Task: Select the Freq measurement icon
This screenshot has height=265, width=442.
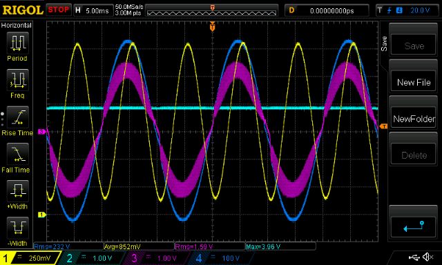Action: 17,79
